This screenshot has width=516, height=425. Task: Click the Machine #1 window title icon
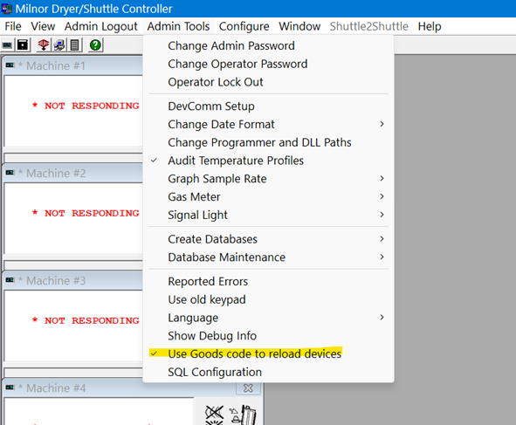pos(10,65)
